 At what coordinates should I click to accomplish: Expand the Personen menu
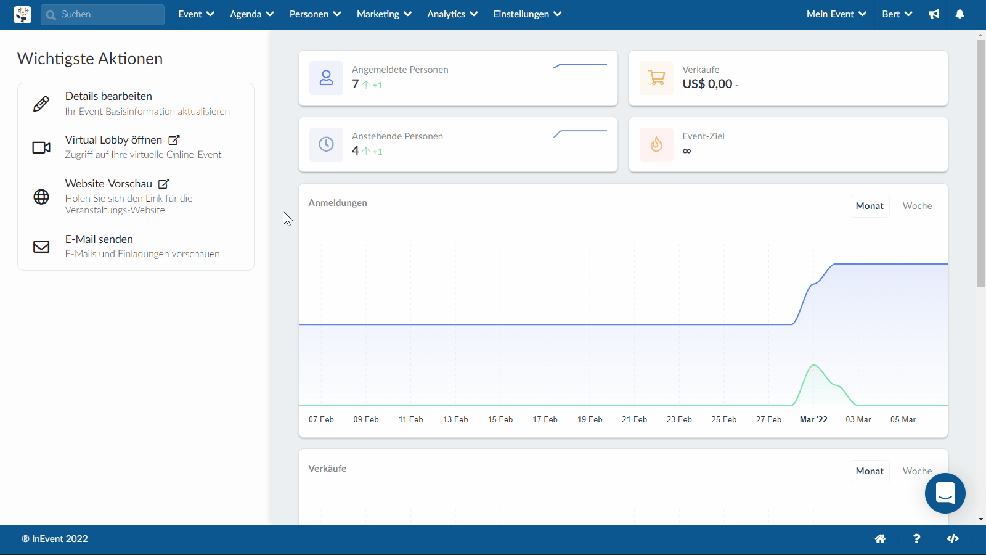coord(315,14)
